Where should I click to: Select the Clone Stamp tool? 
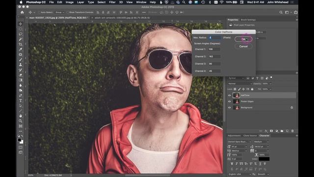pyautogui.click(x=21, y=65)
